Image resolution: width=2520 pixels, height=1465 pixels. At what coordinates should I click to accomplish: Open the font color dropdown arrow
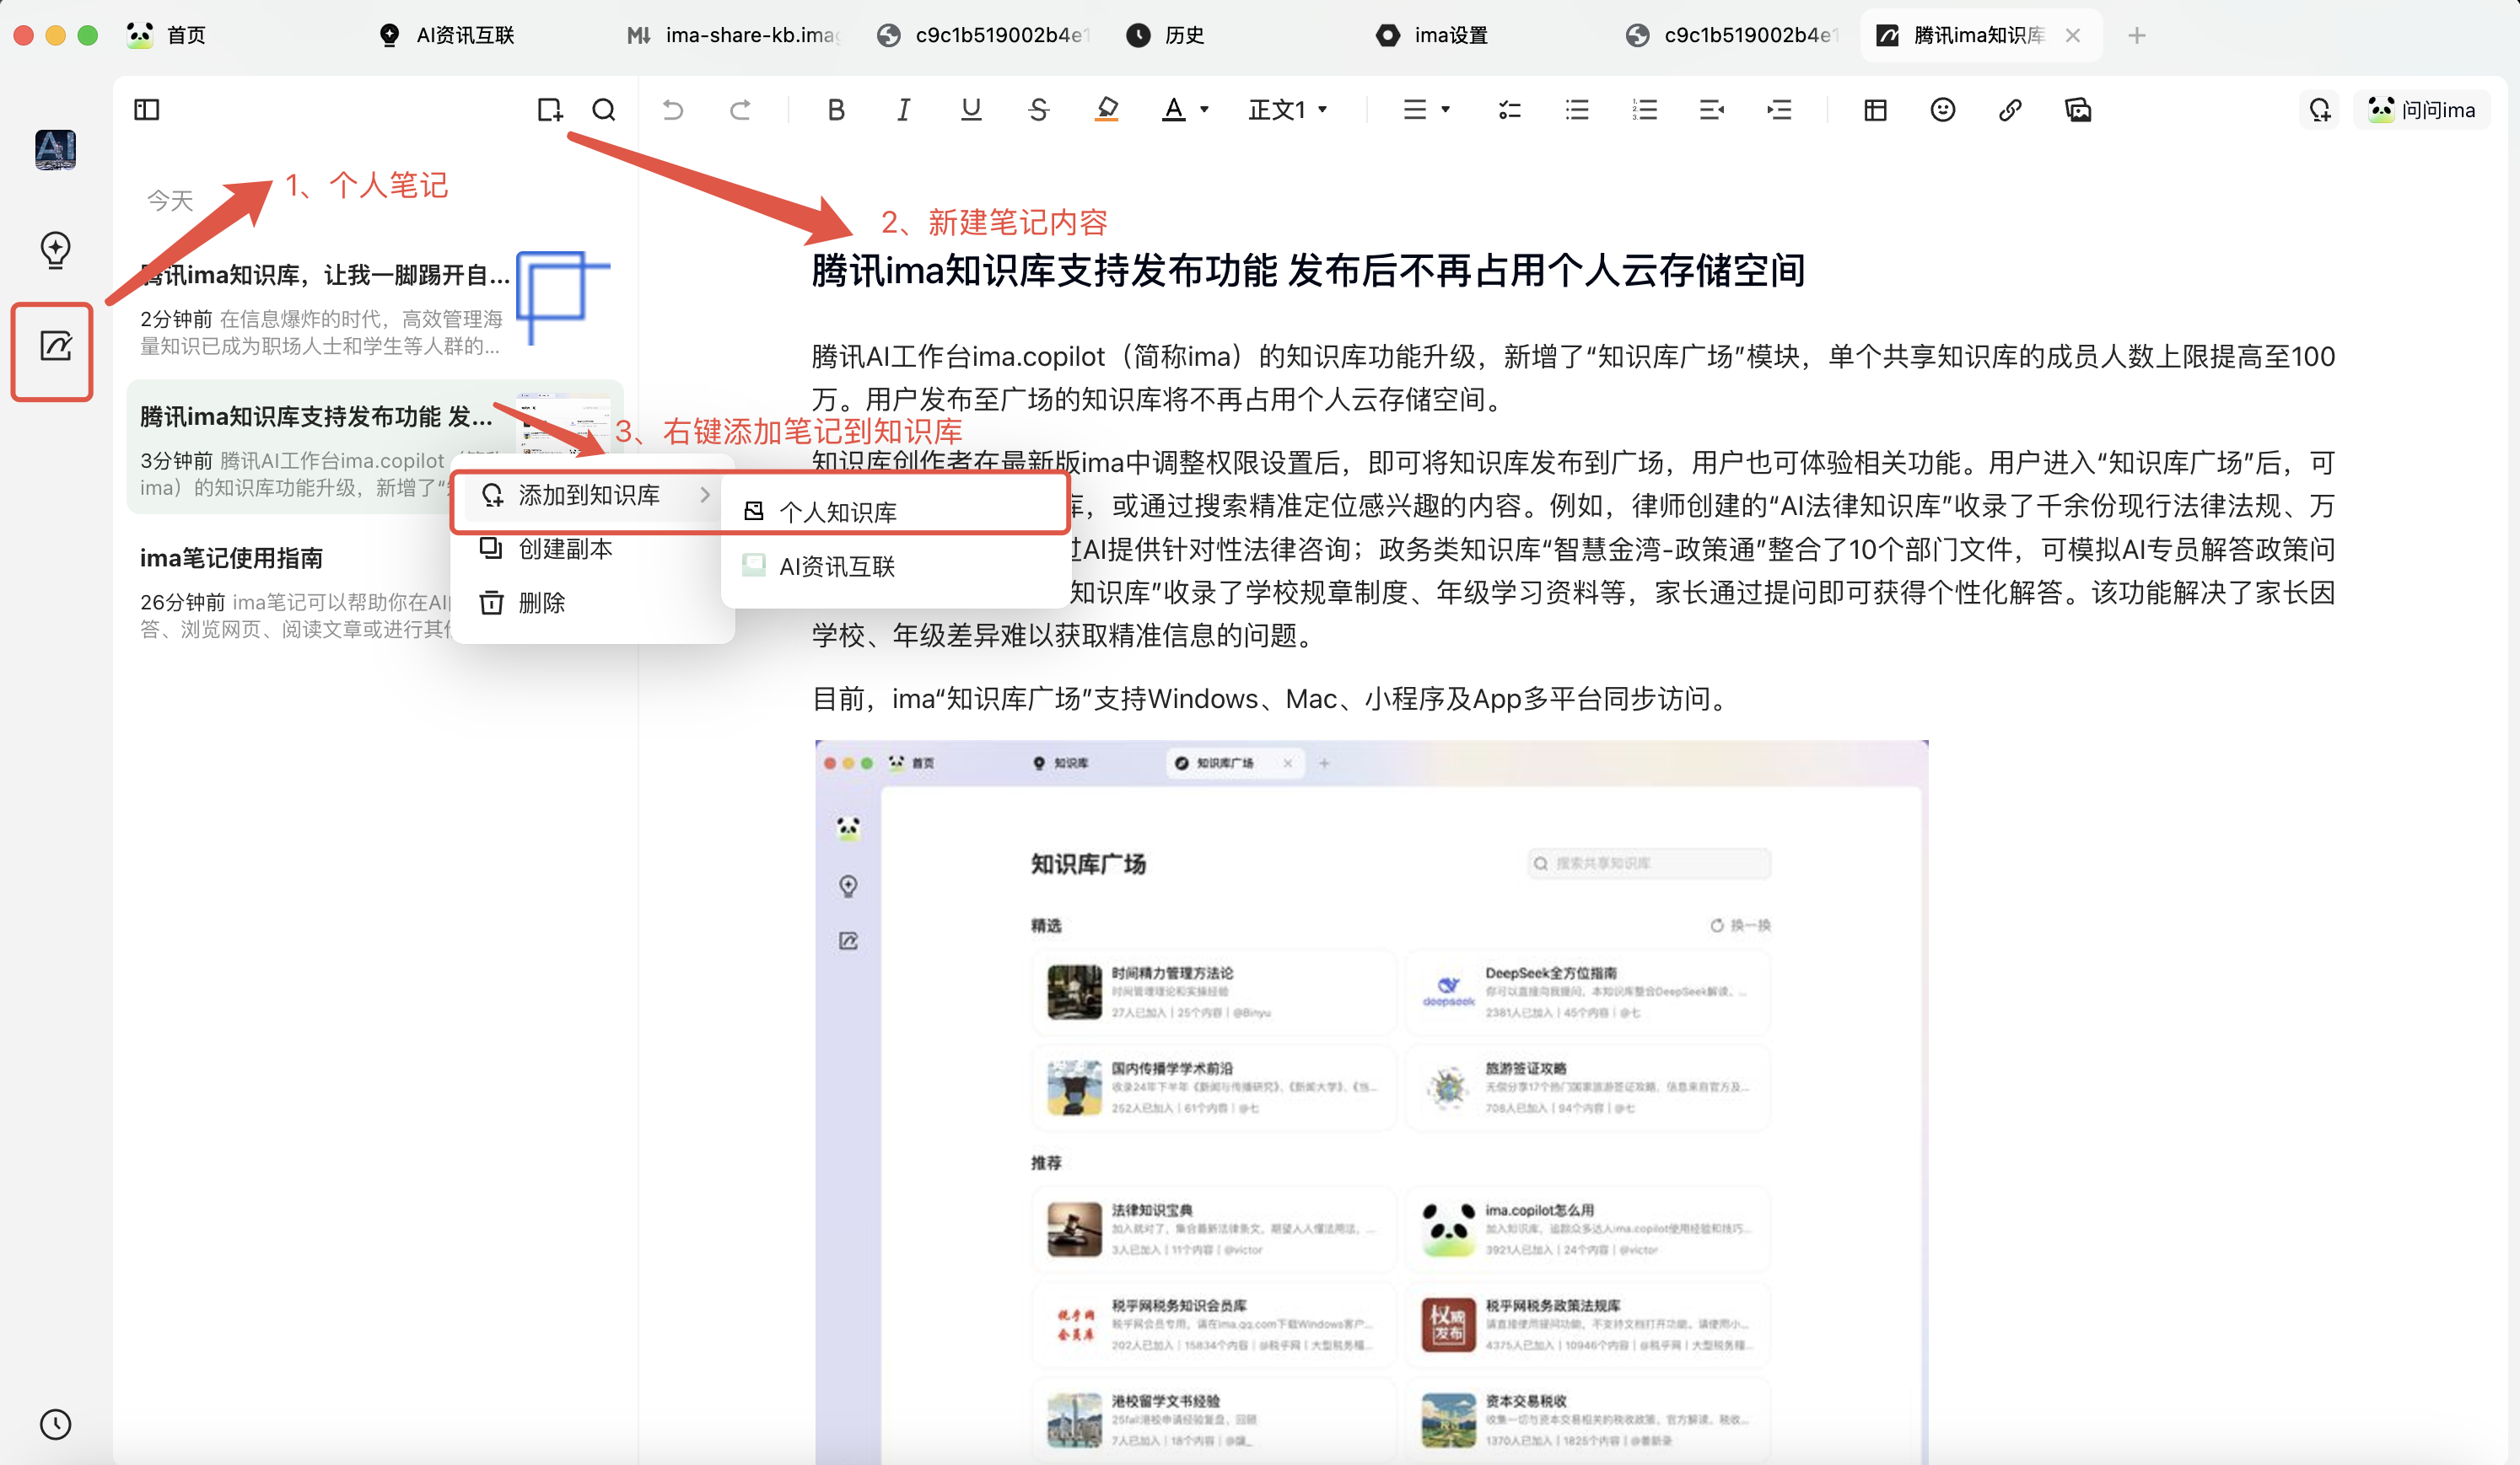(1205, 110)
